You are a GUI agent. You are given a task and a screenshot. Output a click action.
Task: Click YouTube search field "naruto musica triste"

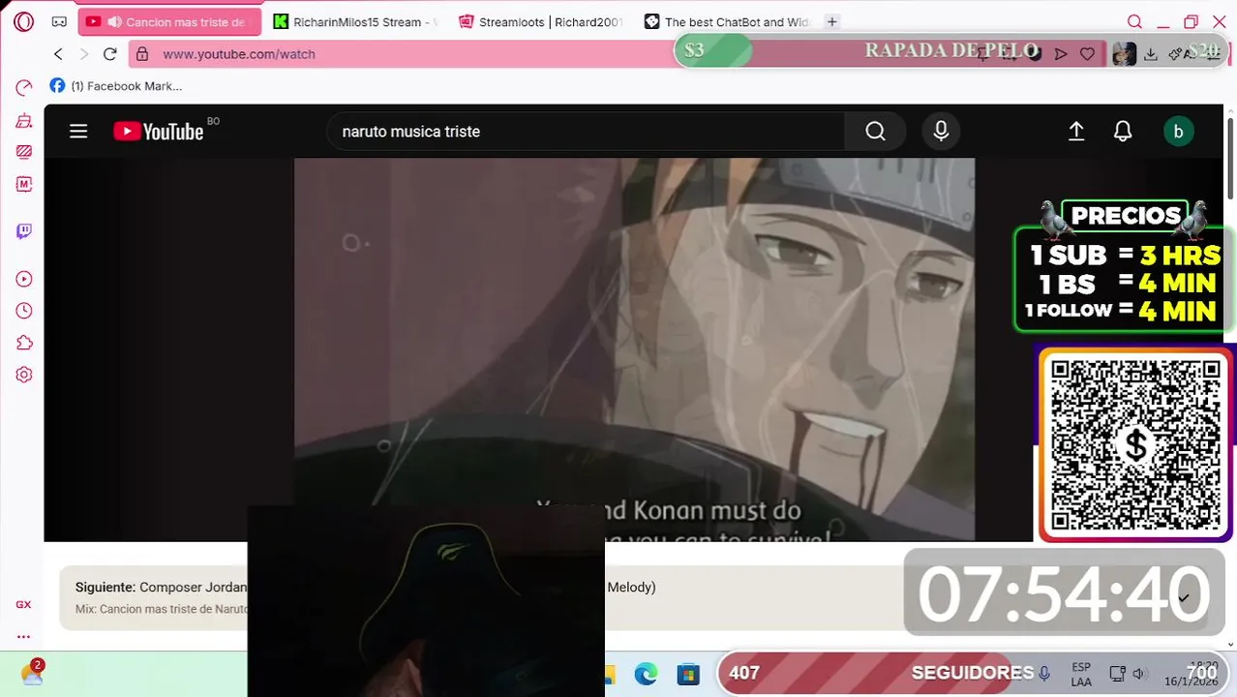(586, 132)
